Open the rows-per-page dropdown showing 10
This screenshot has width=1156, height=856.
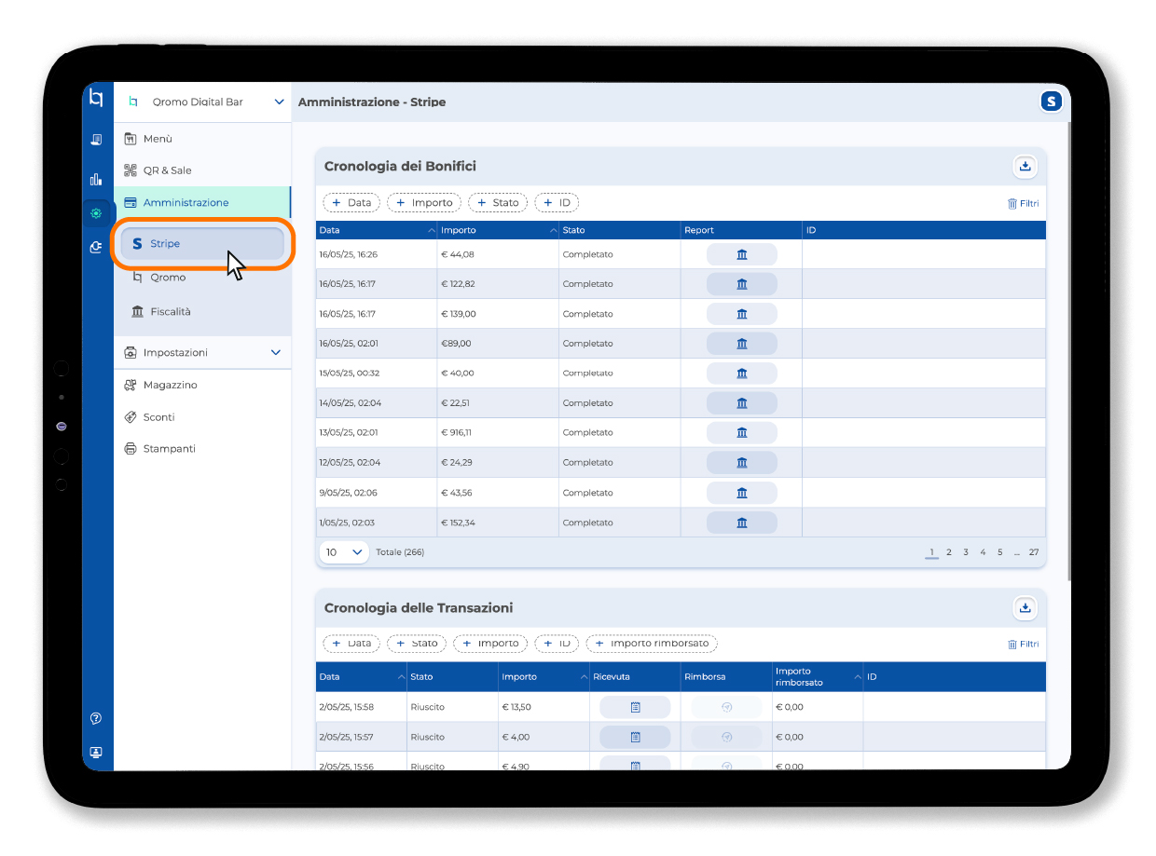[344, 552]
